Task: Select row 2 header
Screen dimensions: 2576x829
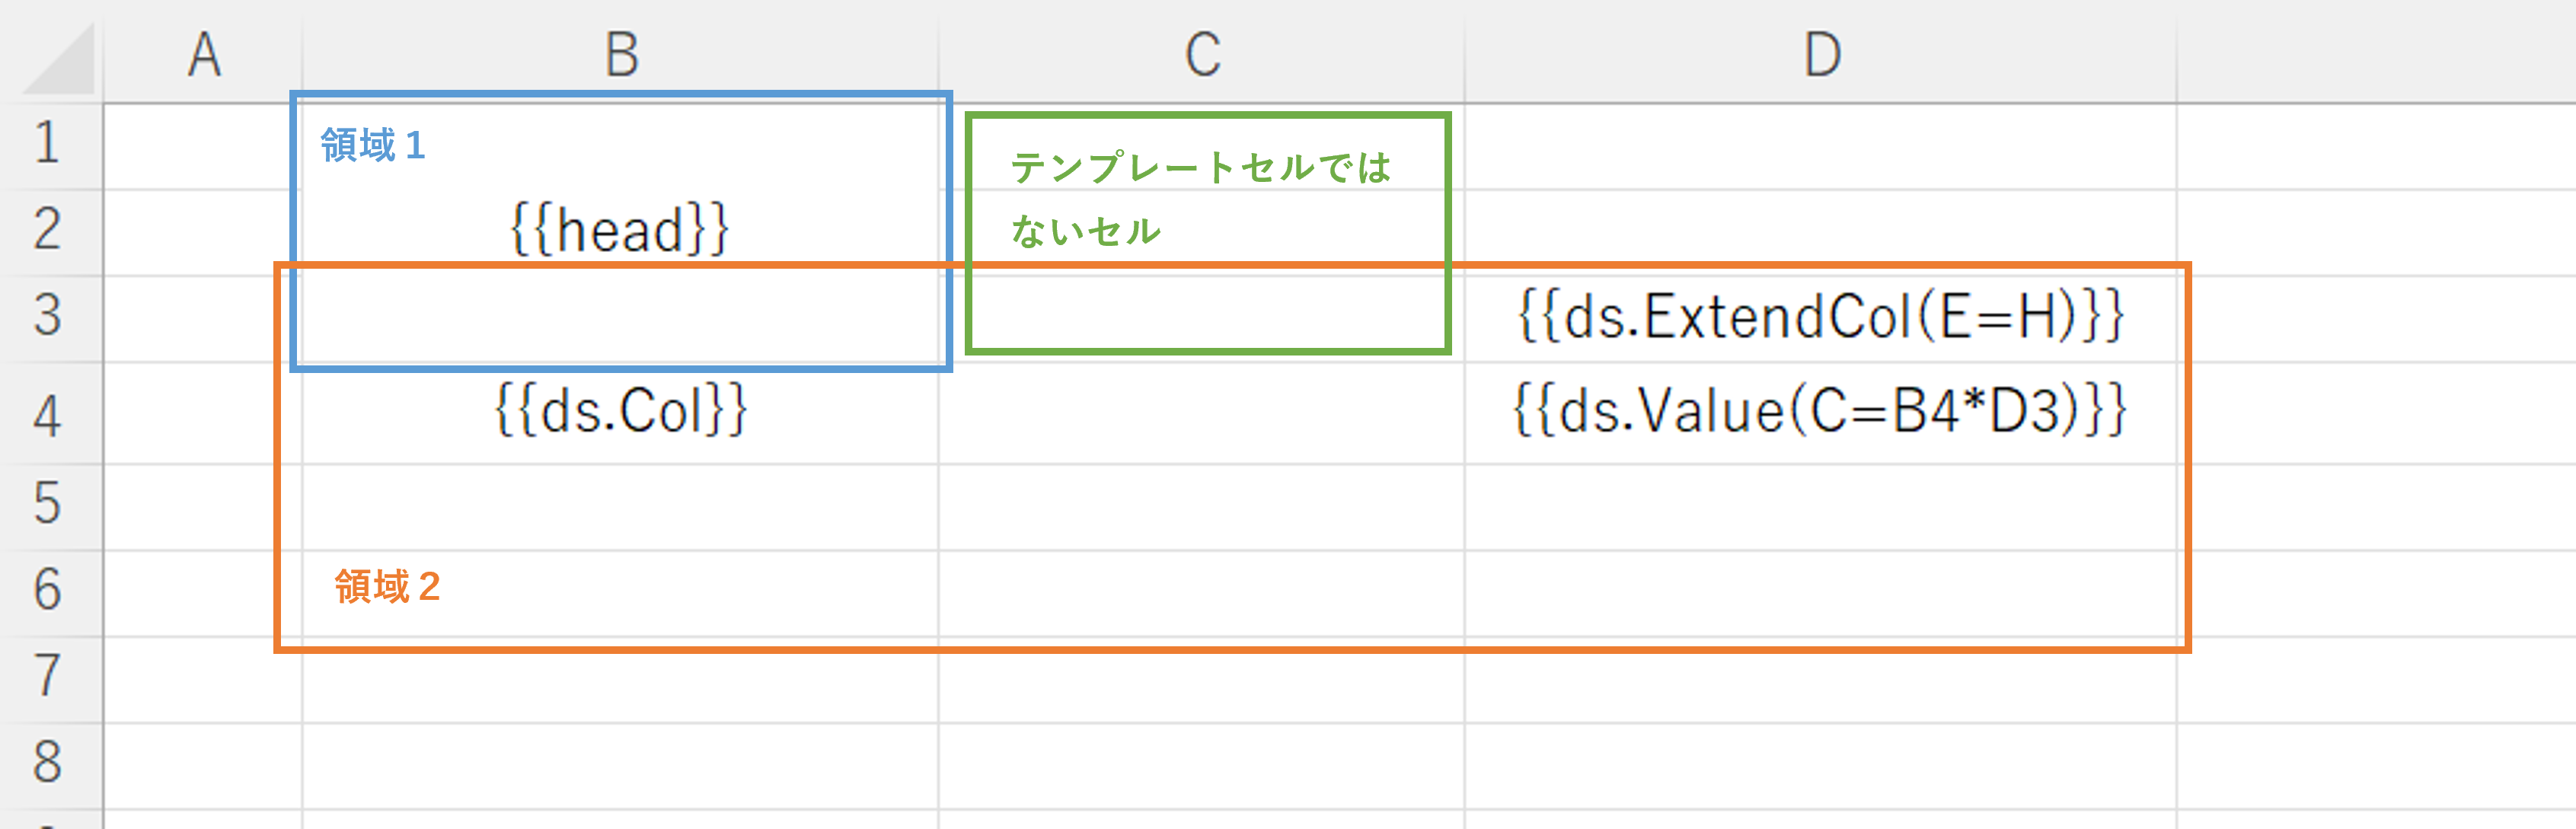Action: coord(48,231)
